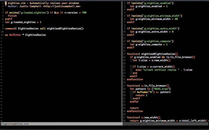Screen dimensions: 209x130
Task: Click the 'silent vertical resize' string
Action: pyautogui.click(x=161, y=70)
